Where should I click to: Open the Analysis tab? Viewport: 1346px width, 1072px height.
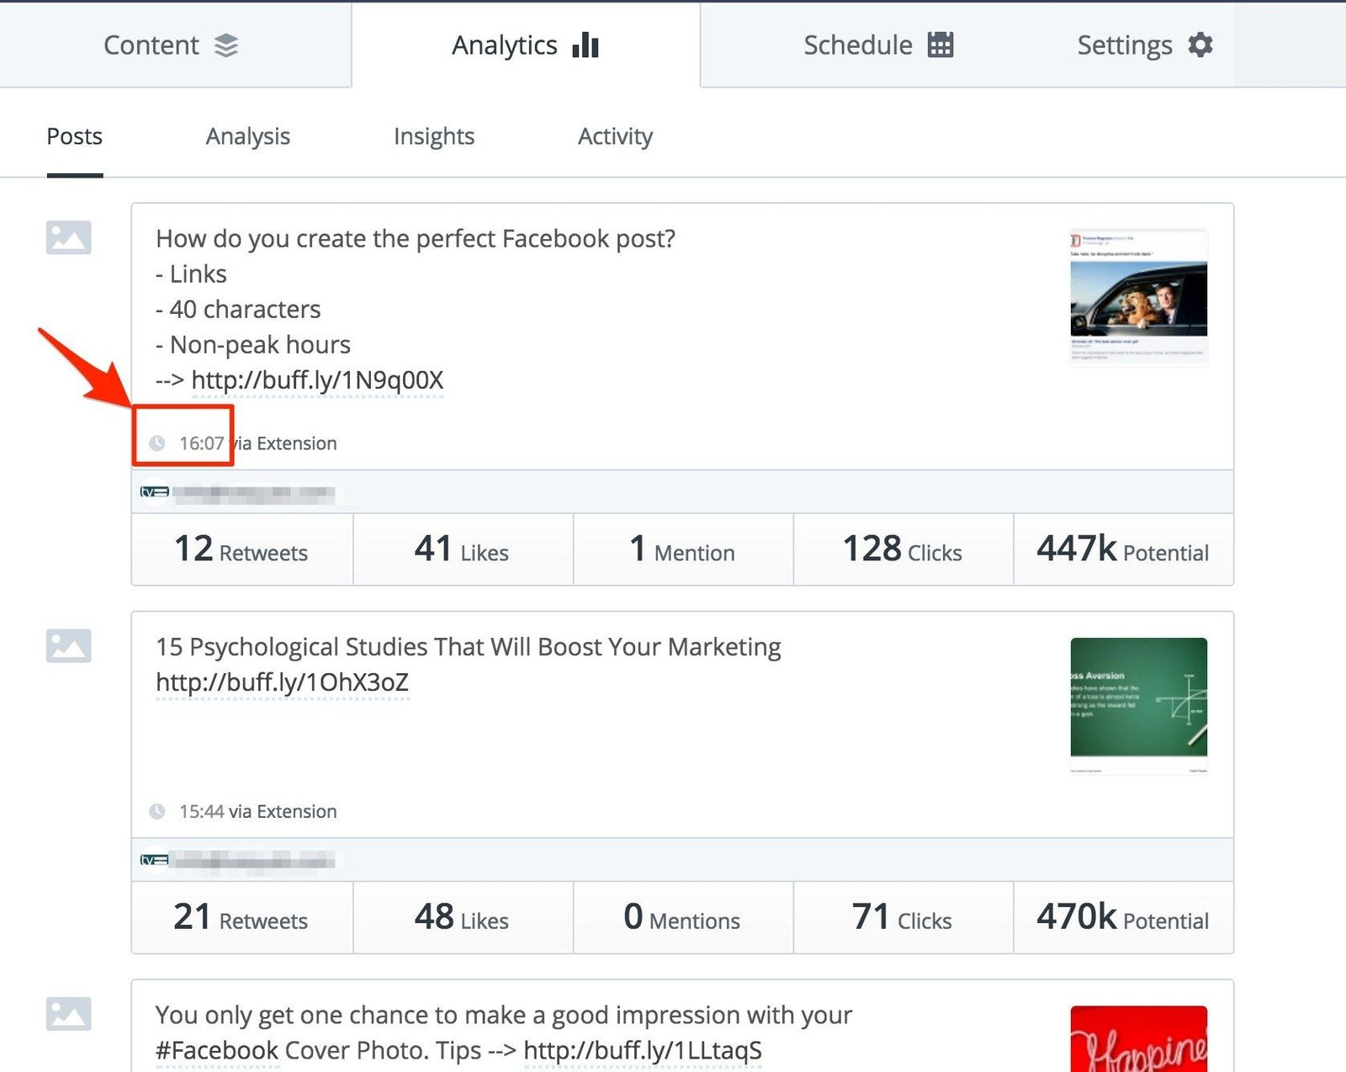coord(247,135)
